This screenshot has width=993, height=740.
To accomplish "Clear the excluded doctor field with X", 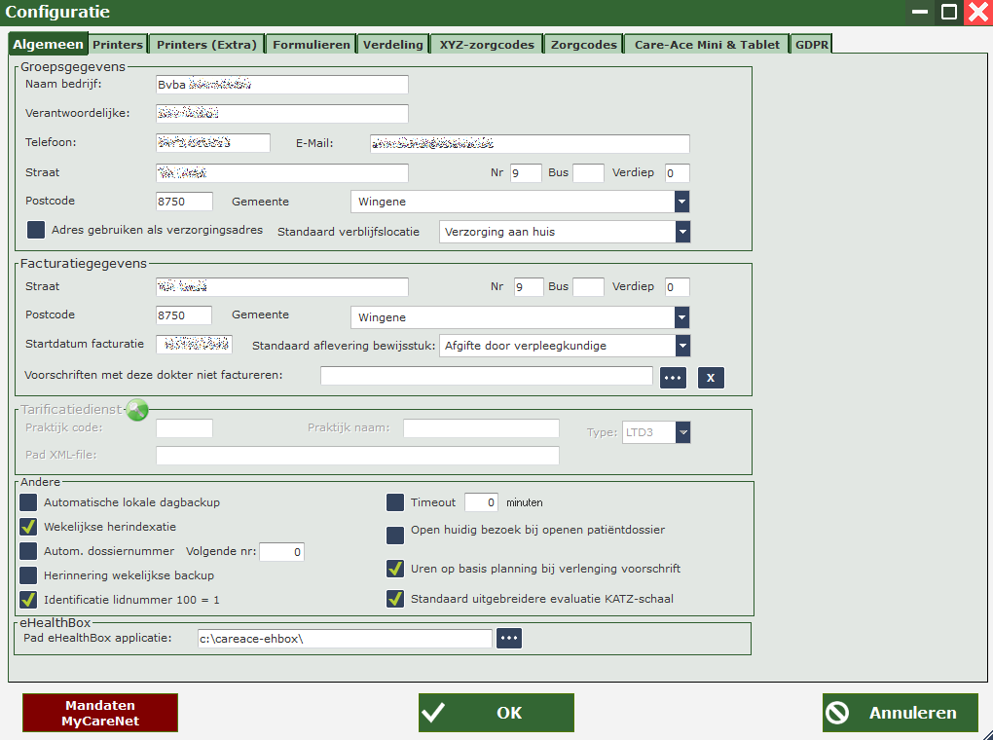I will pos(711,377).
